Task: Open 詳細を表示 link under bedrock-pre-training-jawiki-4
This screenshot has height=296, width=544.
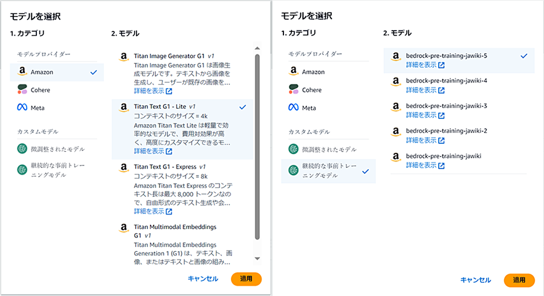Action: coord(426,90)
